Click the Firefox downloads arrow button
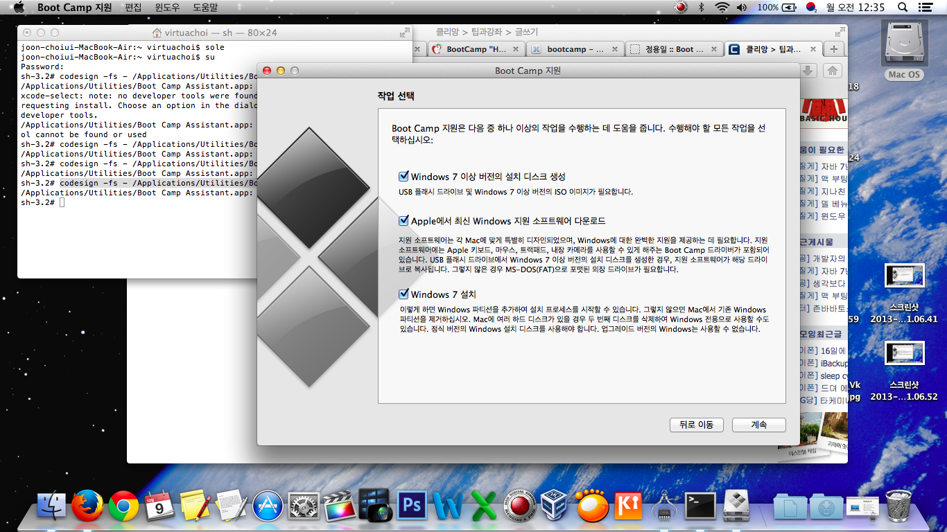The height and width of the screenshot is (532, 947). pos(808,70)
